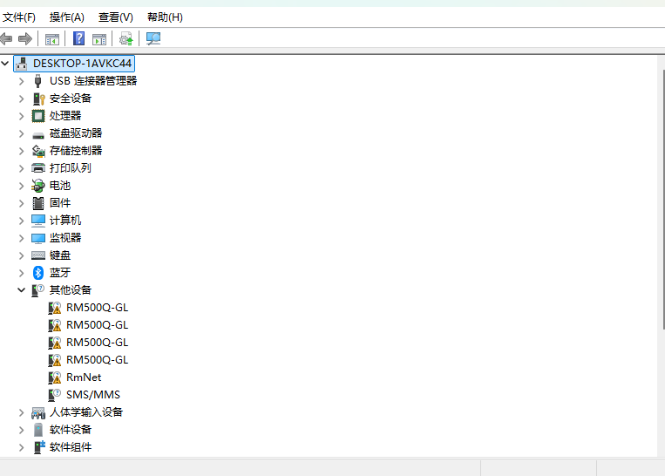Expand the 键盘 category
This screenshot has width=665, height=476.
tap(22, 255)
